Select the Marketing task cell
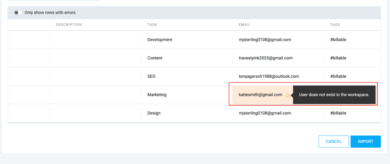 coord(157,95)
